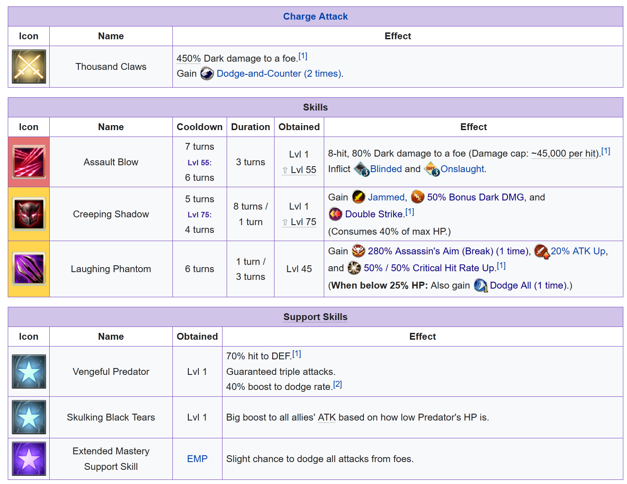Screen dimensions: 627x484
Task: Click footnote [1] after Thousand Claws damage
Action: [303, 56]
